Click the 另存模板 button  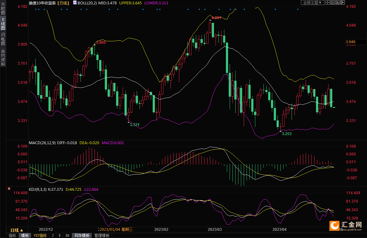coord(82,235)
